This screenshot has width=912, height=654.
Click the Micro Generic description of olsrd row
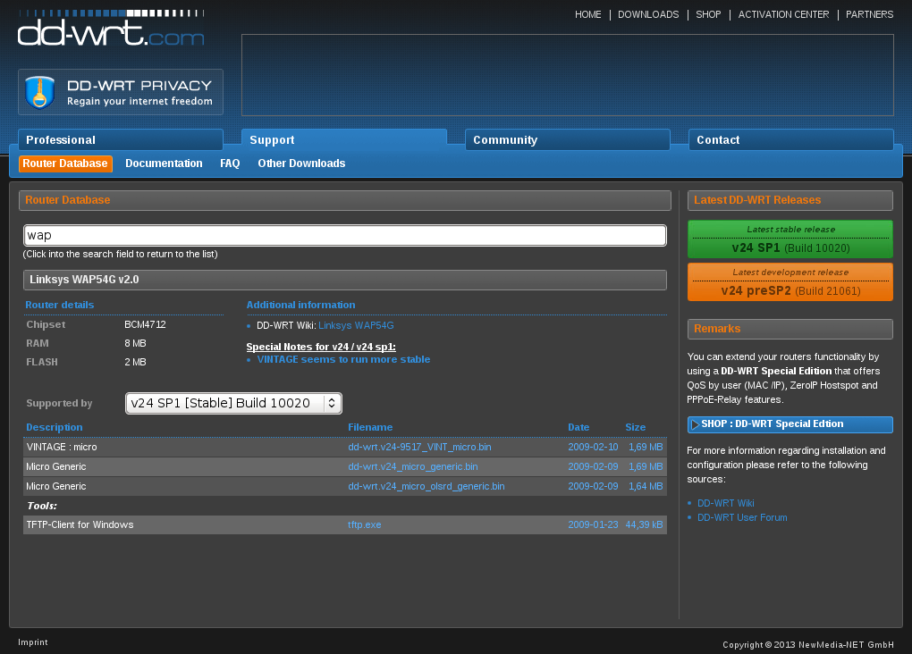point(55,487)
